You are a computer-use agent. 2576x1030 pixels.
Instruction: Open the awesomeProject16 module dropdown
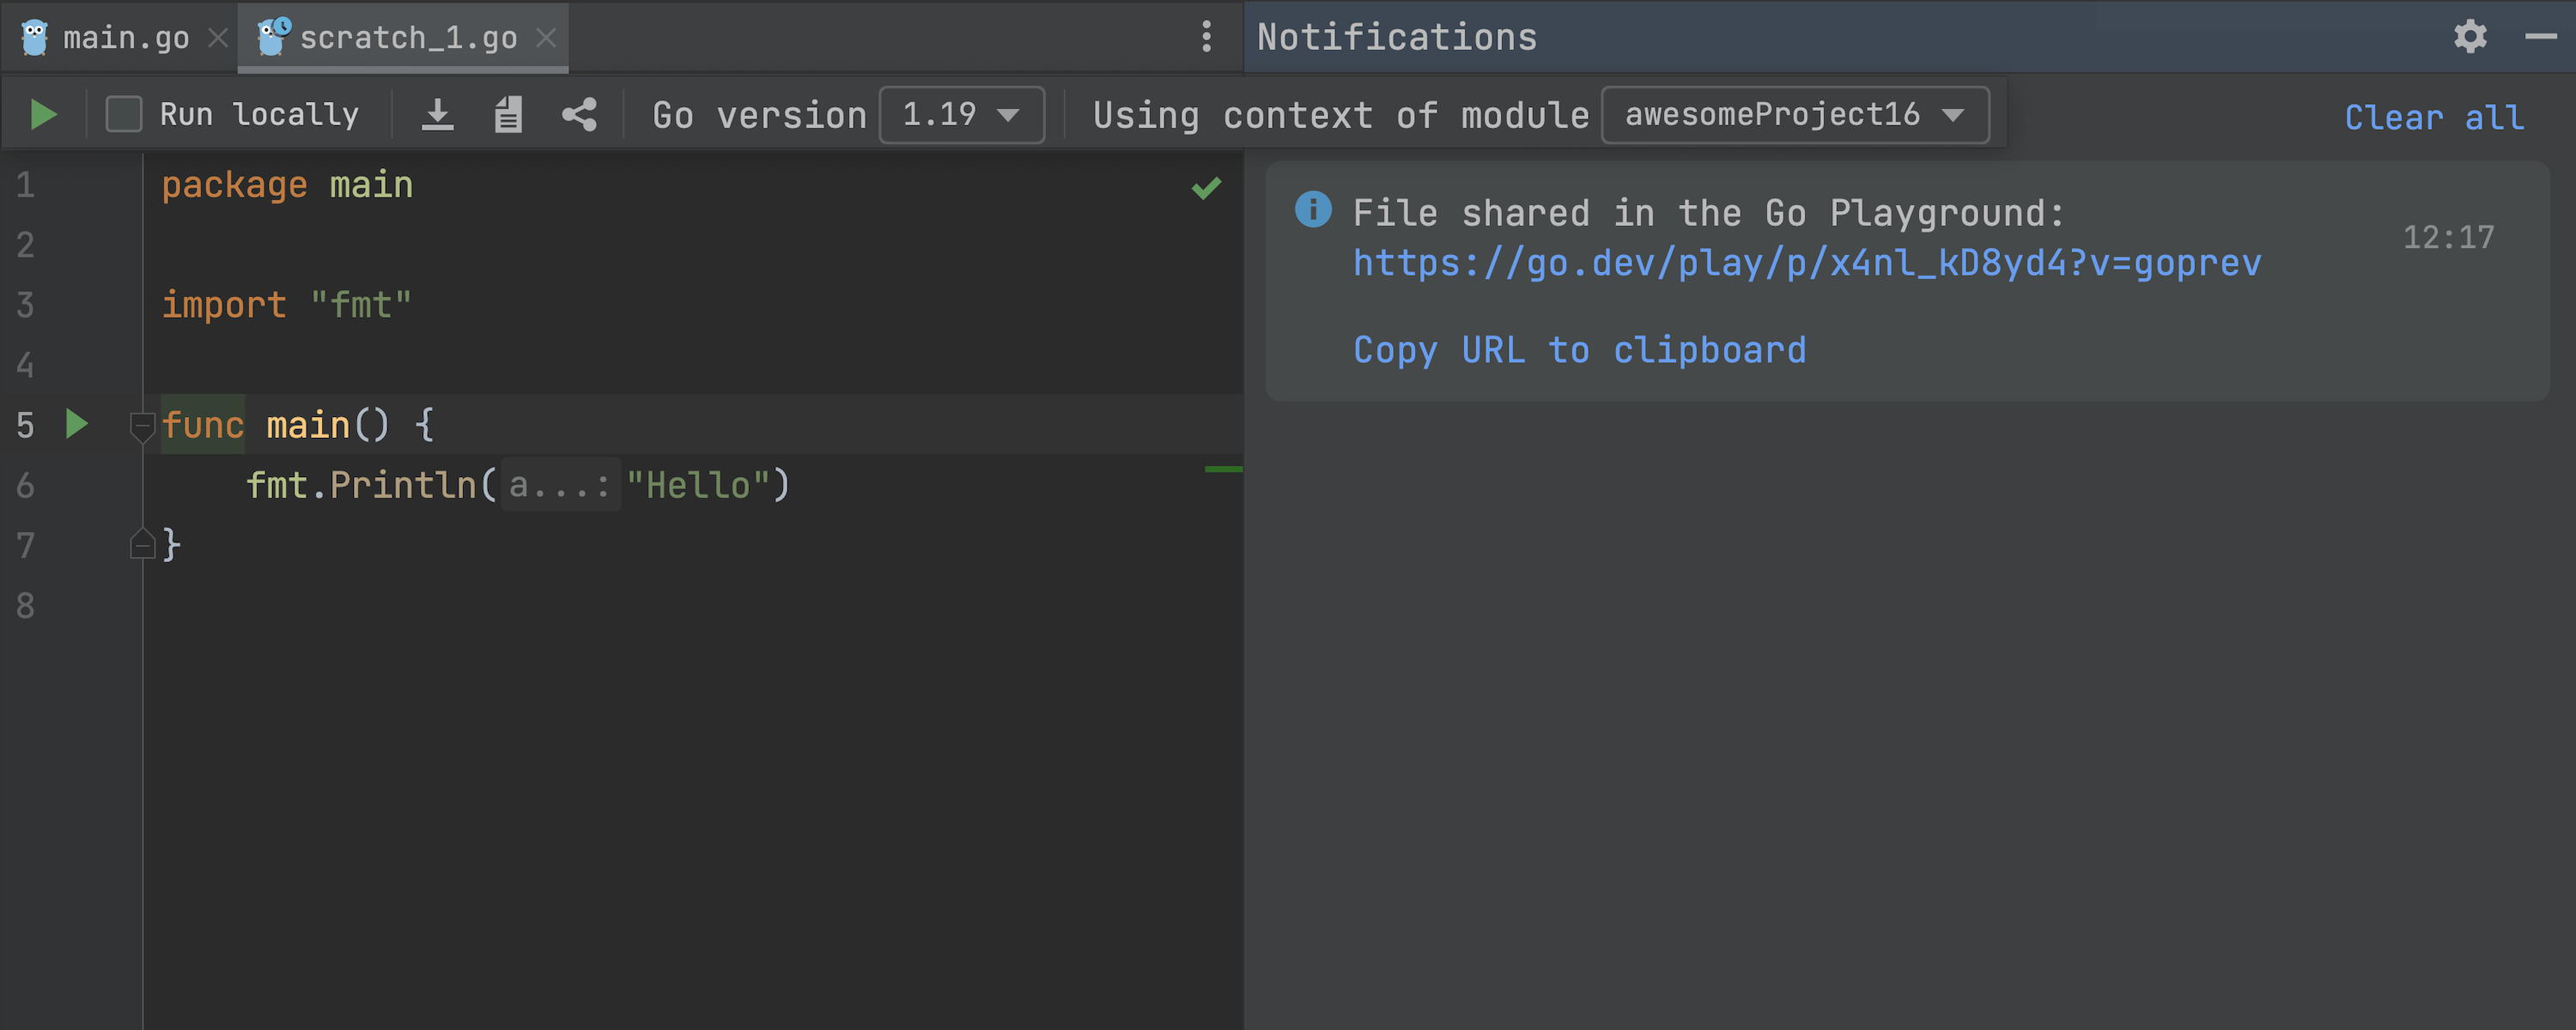click(x=1794, y=115)
